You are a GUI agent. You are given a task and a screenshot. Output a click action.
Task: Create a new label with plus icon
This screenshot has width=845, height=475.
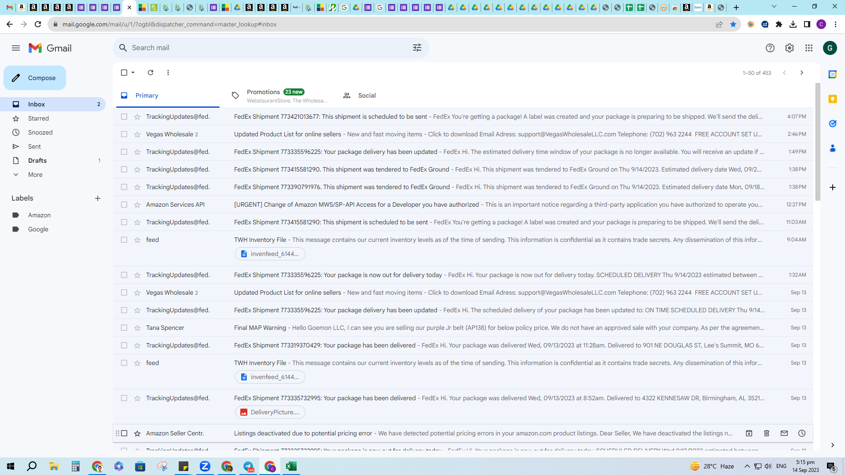point(98,198)
